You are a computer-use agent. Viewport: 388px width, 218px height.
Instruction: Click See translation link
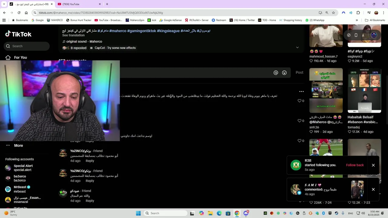[x=73, y=35]
